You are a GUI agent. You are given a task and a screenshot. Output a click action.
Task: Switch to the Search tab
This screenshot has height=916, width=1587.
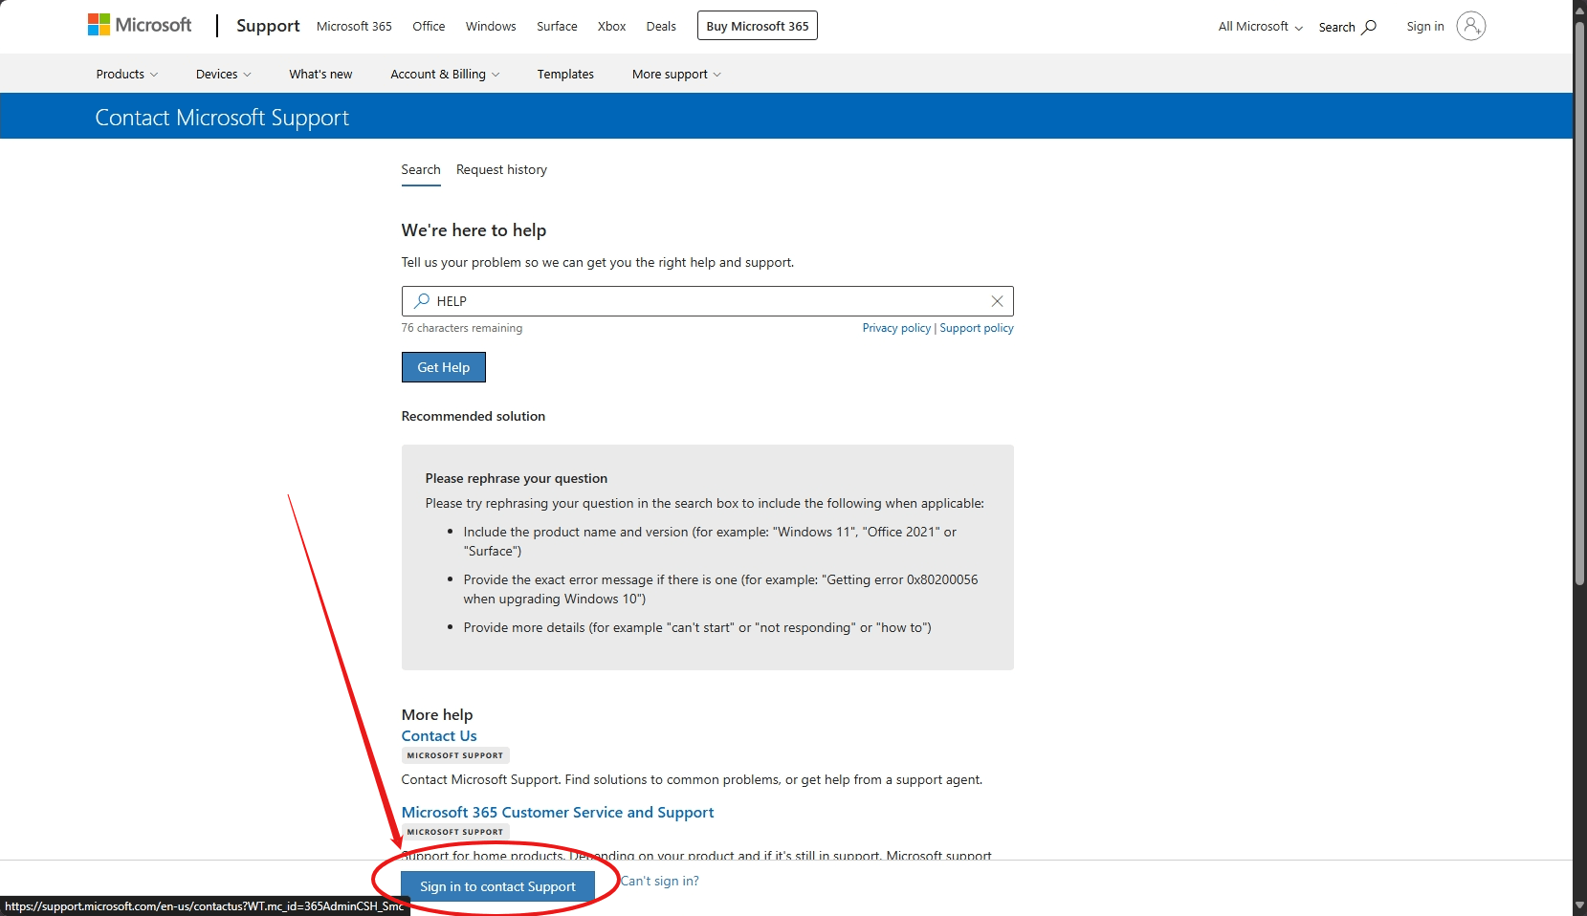[x=421, y=170]
